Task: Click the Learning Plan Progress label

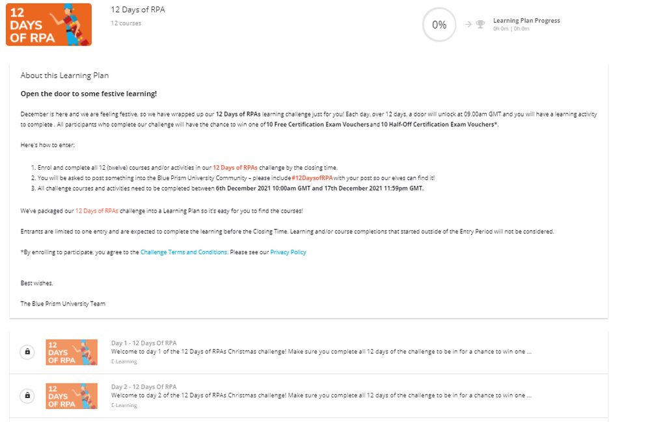Action: [526, 21]
